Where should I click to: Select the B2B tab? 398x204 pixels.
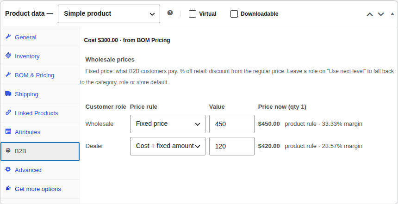click(40, 151)
